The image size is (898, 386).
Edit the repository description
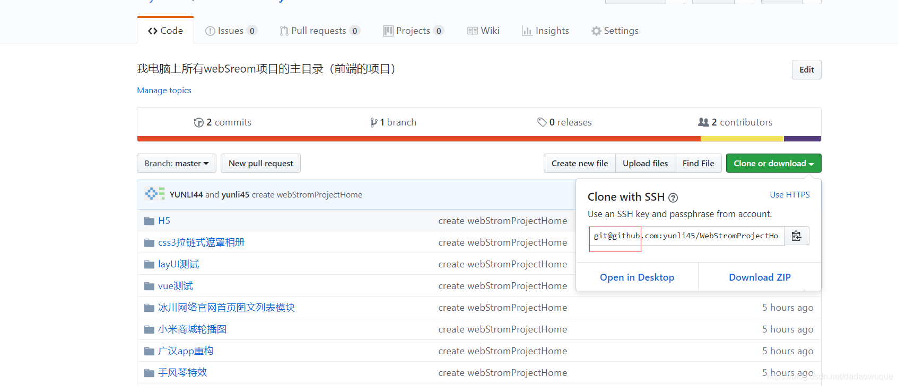806,69
